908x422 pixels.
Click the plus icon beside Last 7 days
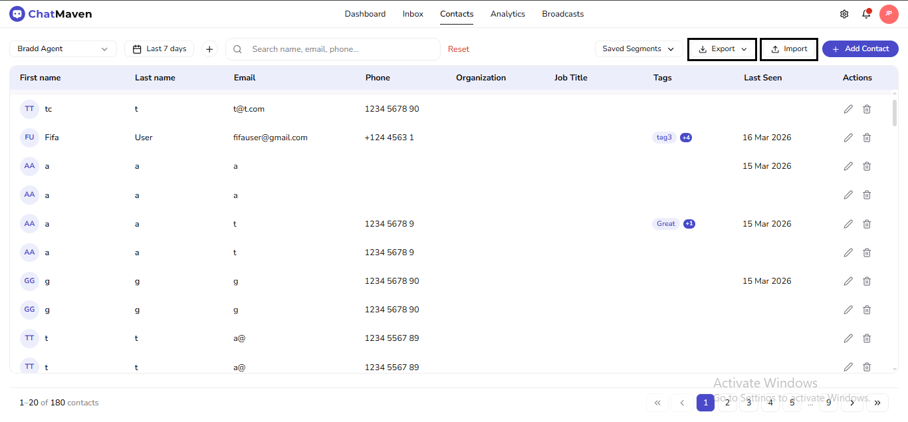pos(209,49)
